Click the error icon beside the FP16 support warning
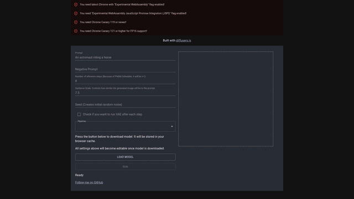 (x=76, y=31)
